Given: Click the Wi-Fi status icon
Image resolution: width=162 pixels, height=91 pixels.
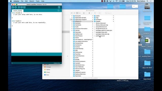Looking at the screenshot, I should click(x=116, y=1).
